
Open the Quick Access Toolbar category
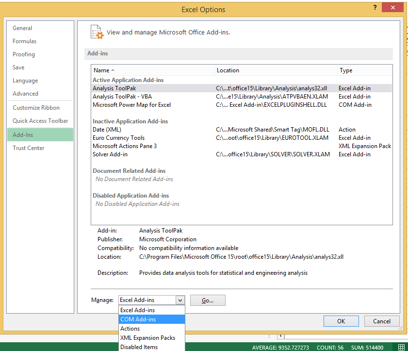tap(40, 121)
